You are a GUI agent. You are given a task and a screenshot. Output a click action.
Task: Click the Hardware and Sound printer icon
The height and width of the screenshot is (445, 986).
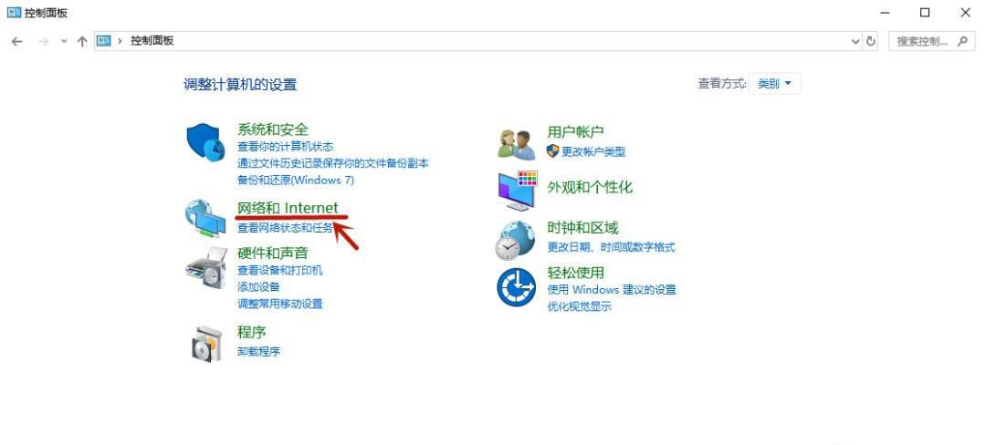[205, 266]
